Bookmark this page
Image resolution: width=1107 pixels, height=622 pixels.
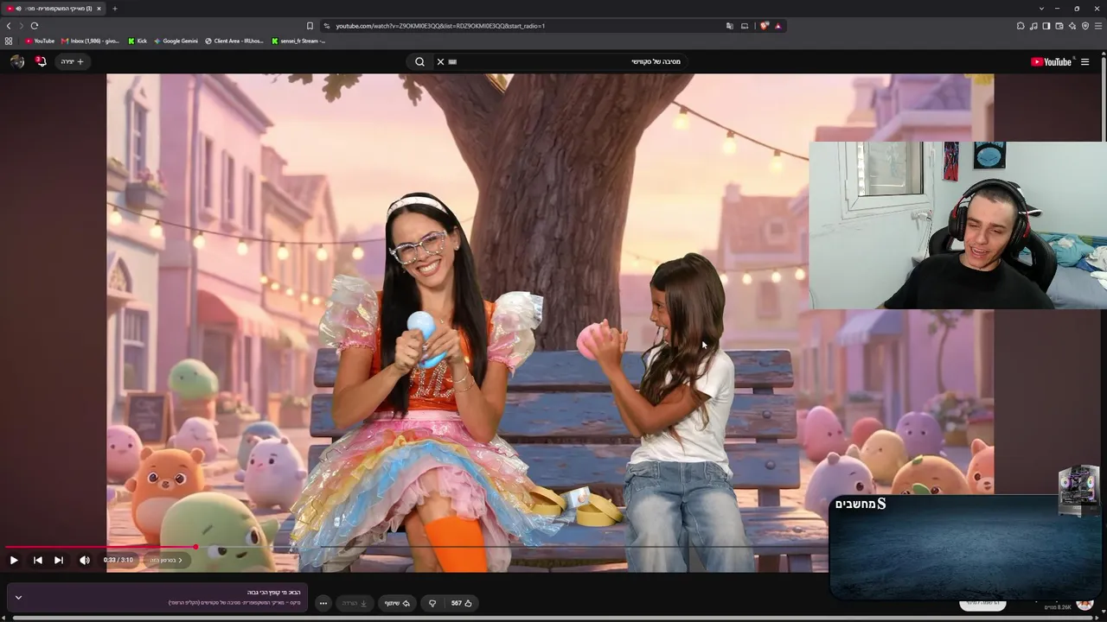tap(310, 26)
